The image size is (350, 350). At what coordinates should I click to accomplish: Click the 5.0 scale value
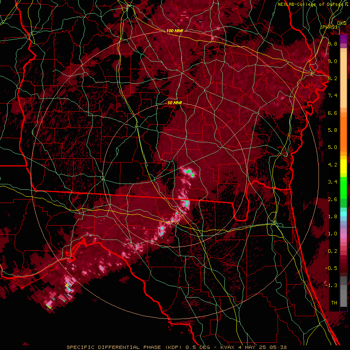pyautogui.click(x=332, y=147)
